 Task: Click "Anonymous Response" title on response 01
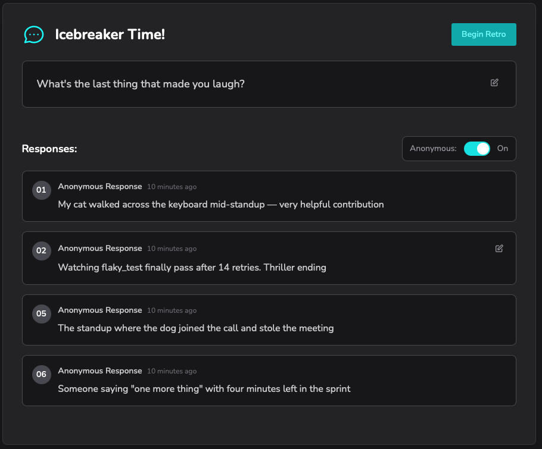(100, 186)
